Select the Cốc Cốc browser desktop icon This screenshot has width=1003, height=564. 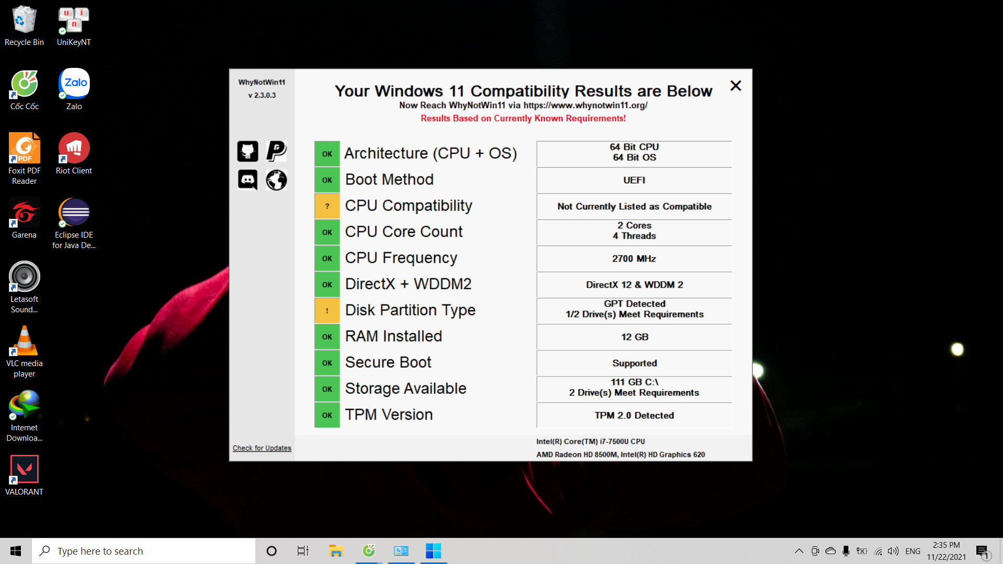click(24, 90)
